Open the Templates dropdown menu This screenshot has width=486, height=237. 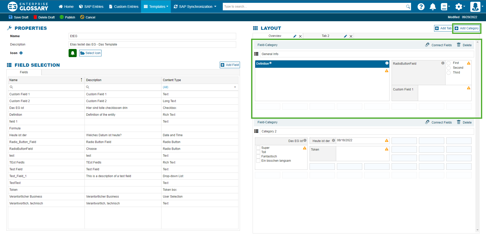pyautogui.click(x=156, y=7)
